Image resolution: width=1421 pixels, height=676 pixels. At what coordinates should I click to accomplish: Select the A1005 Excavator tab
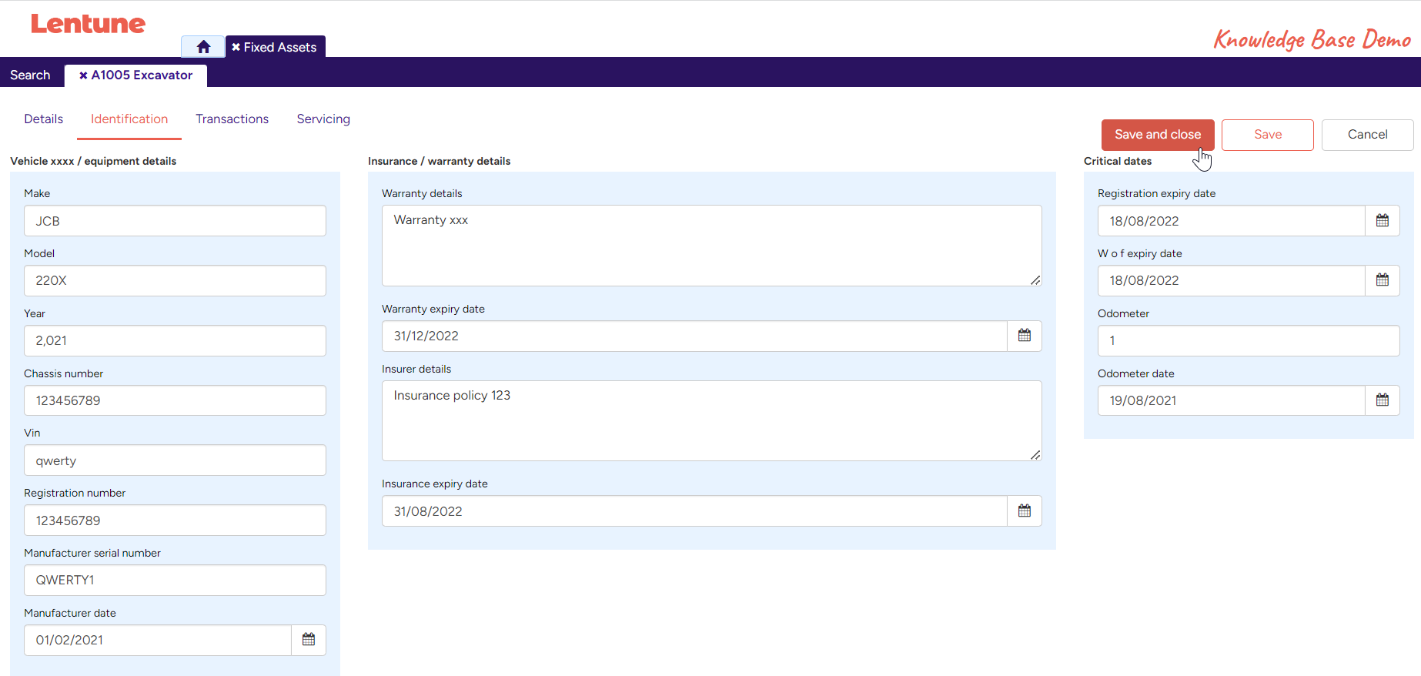pos(142,75)
